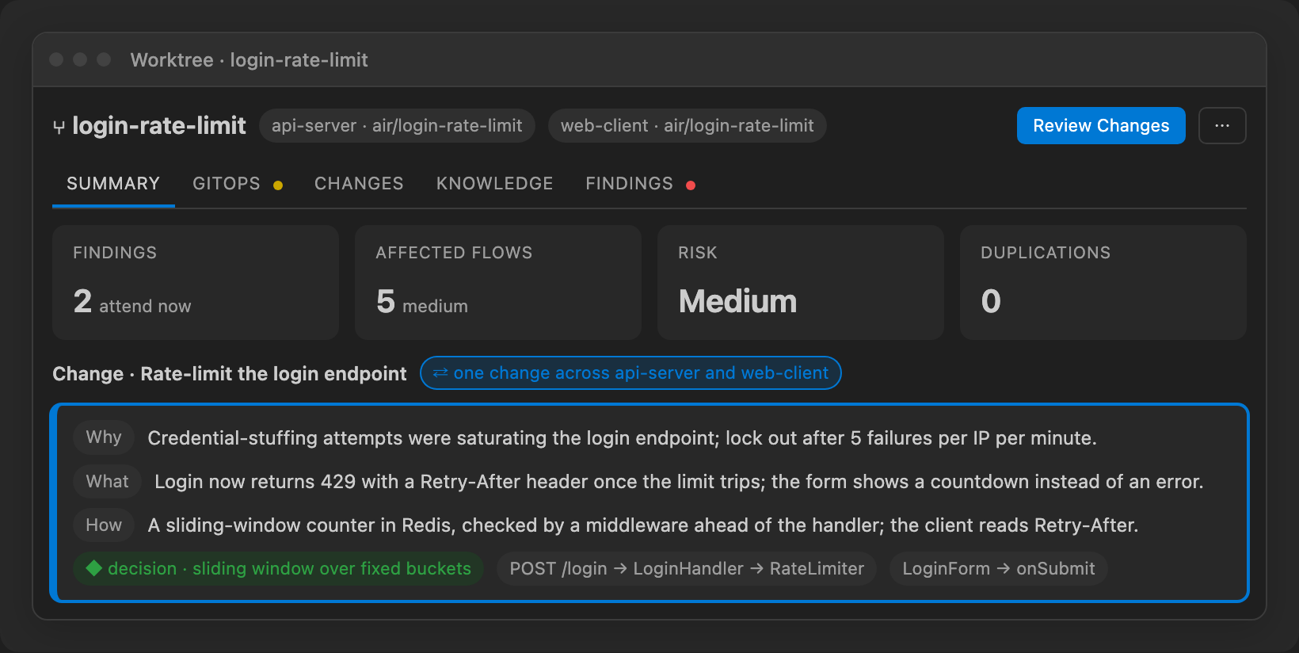Image resolution: width=1299 pixels, height=653 pixels.
Task: Click the first window control dot
Action: point(56,59)
